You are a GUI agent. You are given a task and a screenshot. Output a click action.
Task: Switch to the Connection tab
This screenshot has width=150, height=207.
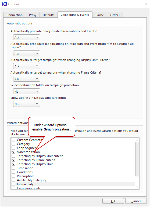coord(15,15)
